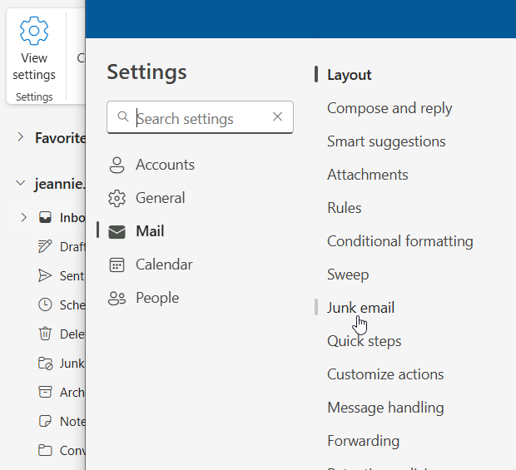Screen dimensions: 516x470
Task: Expand the Inbox subfolder chevron
Action: (x=22, y=218)
